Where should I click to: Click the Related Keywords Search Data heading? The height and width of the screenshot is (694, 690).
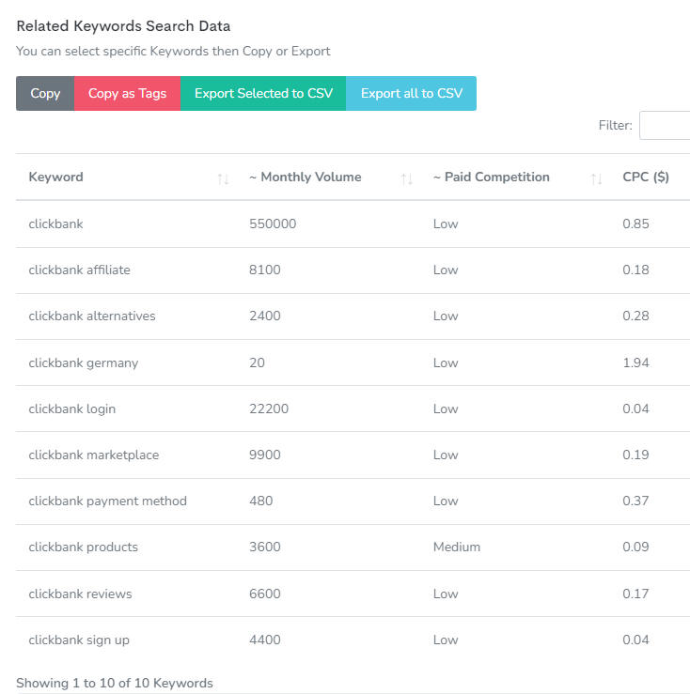coord(123,26)
